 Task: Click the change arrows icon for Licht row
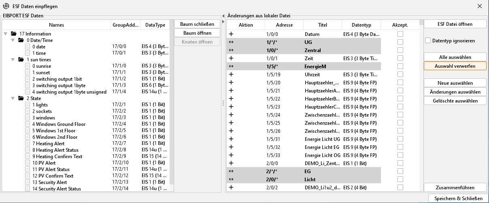tap(231, 180)
